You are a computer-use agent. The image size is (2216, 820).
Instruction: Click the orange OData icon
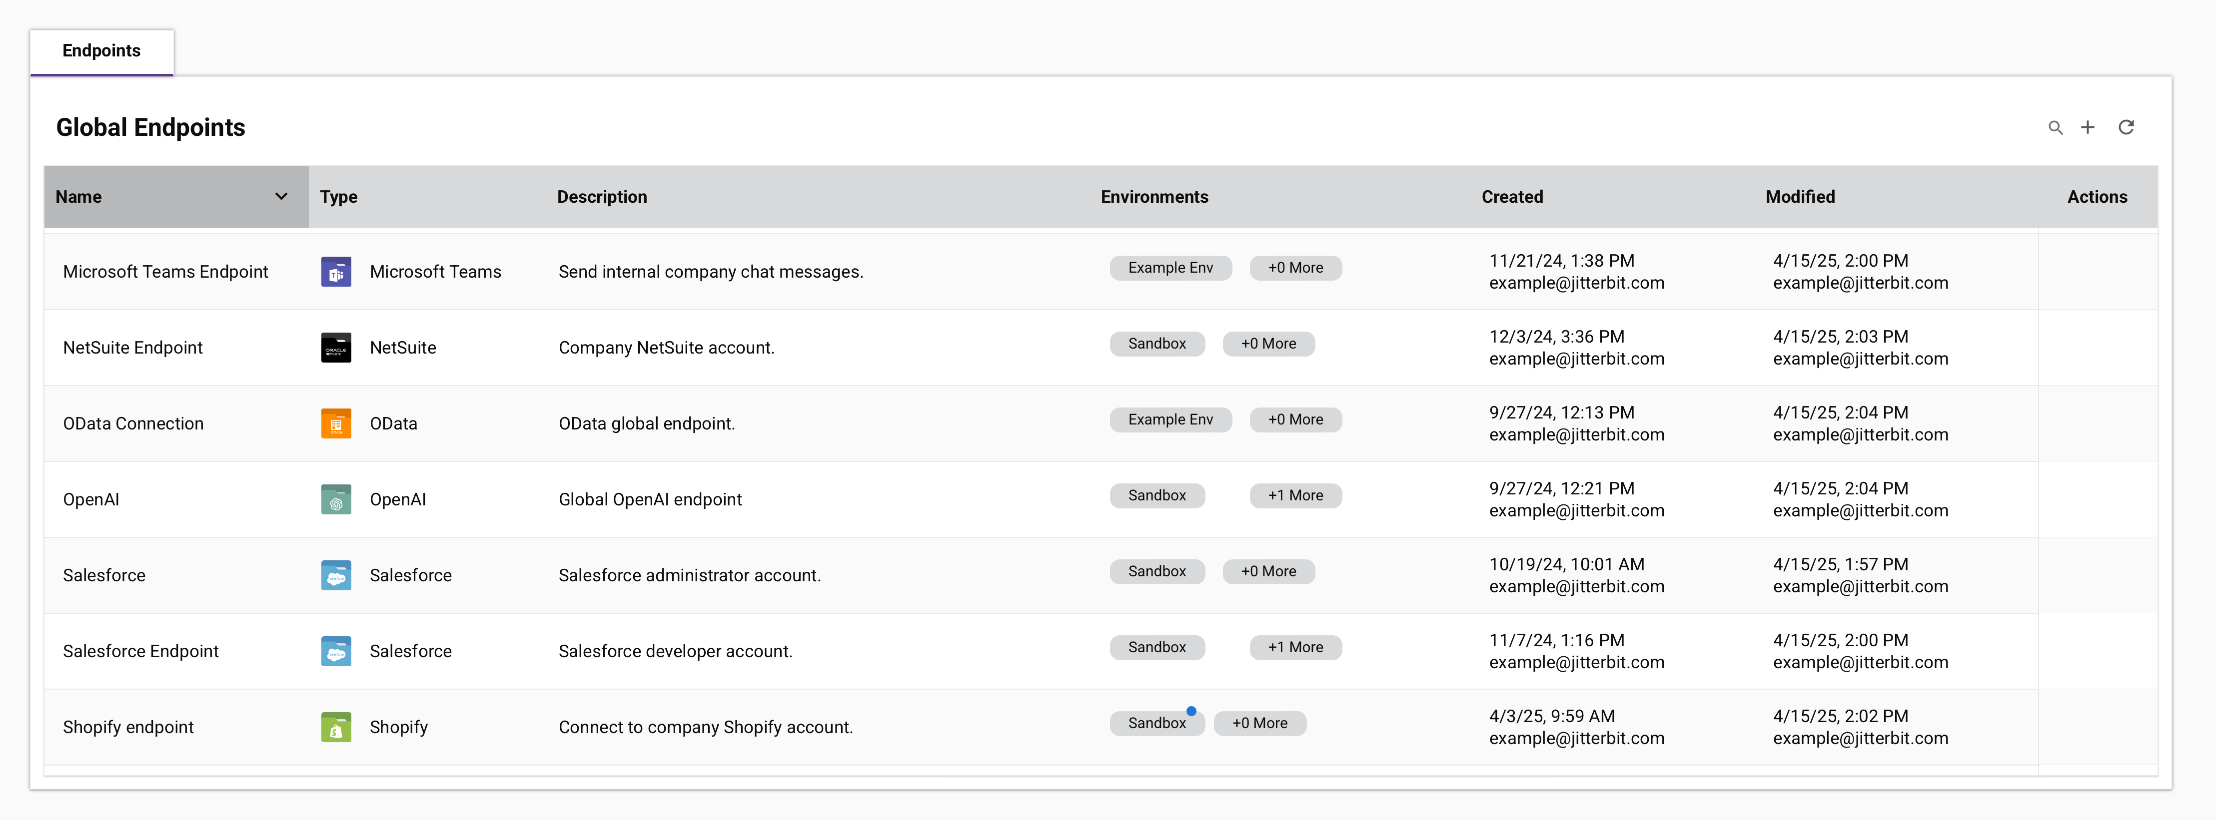point(335,424)
